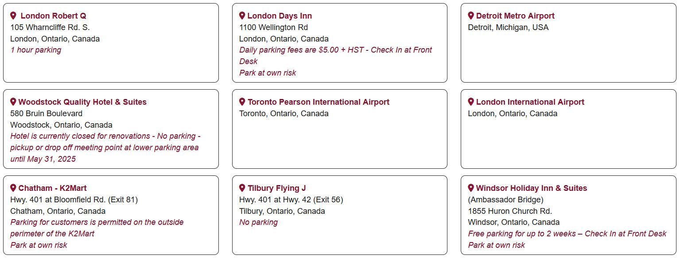
Task: Click the location pin next to Chatham - K2Mart
Action: tap(13, 188)
